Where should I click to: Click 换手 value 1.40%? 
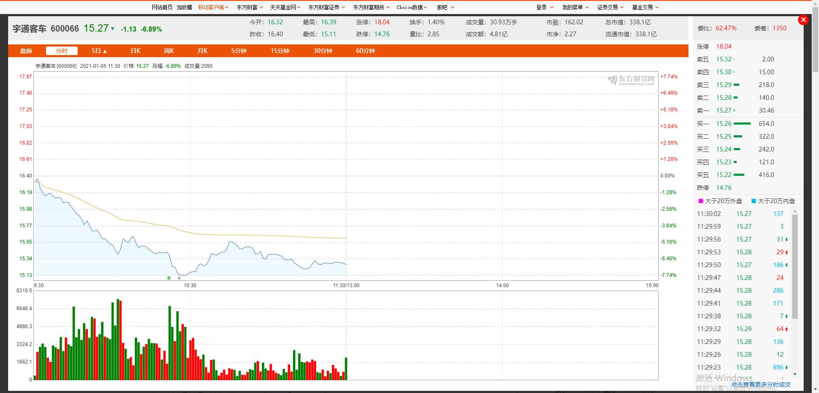point(436,22)
